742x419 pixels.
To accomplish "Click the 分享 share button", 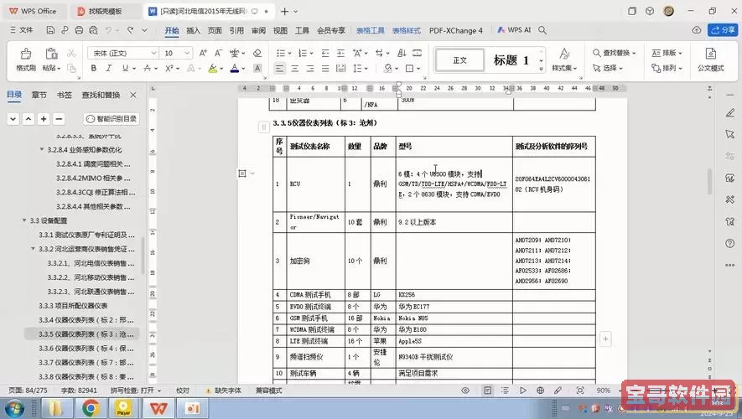I will pyautogui.click(x=723, y=30).
